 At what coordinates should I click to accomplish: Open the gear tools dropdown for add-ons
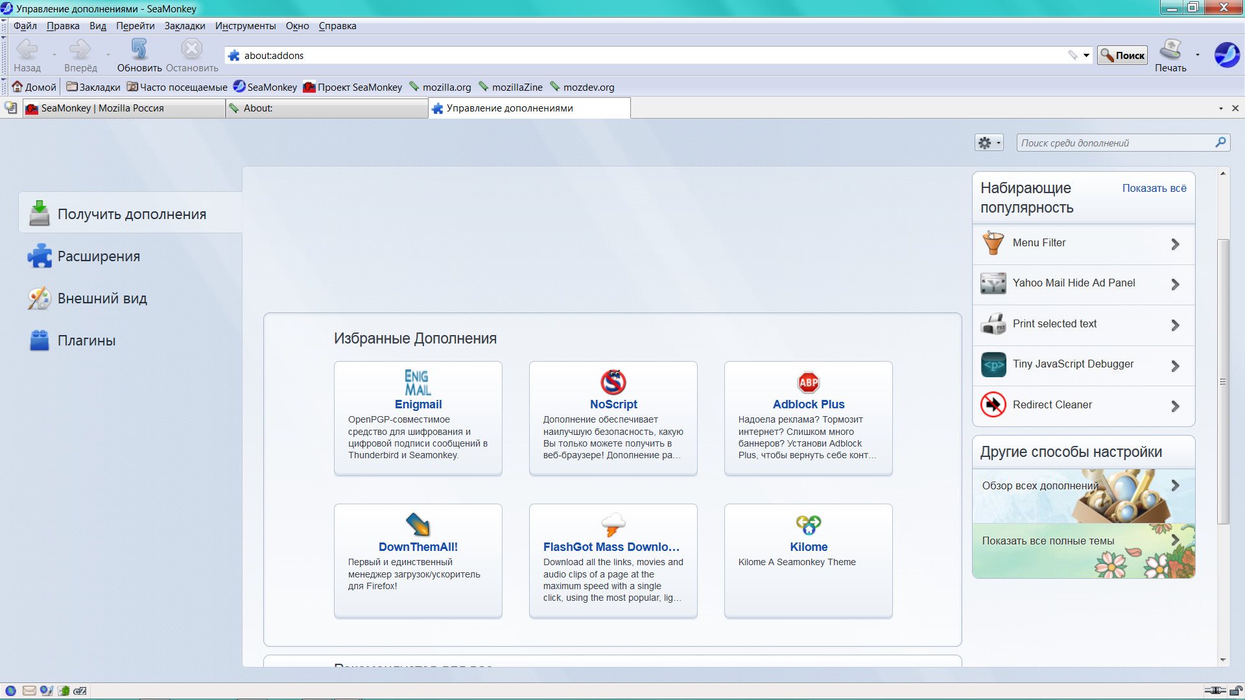(989, 143)
